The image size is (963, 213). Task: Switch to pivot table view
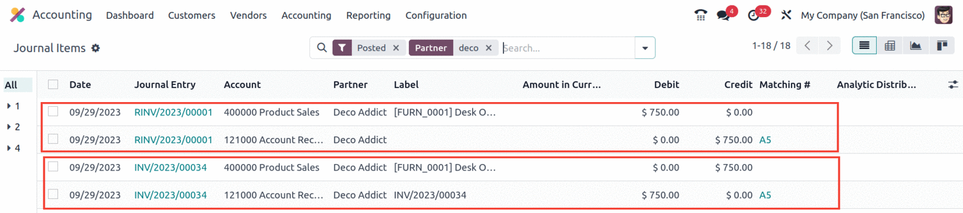point(890,46)
